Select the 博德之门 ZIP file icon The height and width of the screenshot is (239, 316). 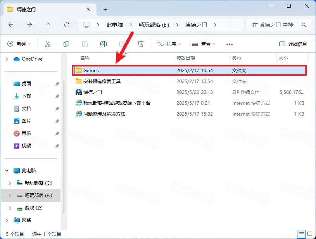79,92
